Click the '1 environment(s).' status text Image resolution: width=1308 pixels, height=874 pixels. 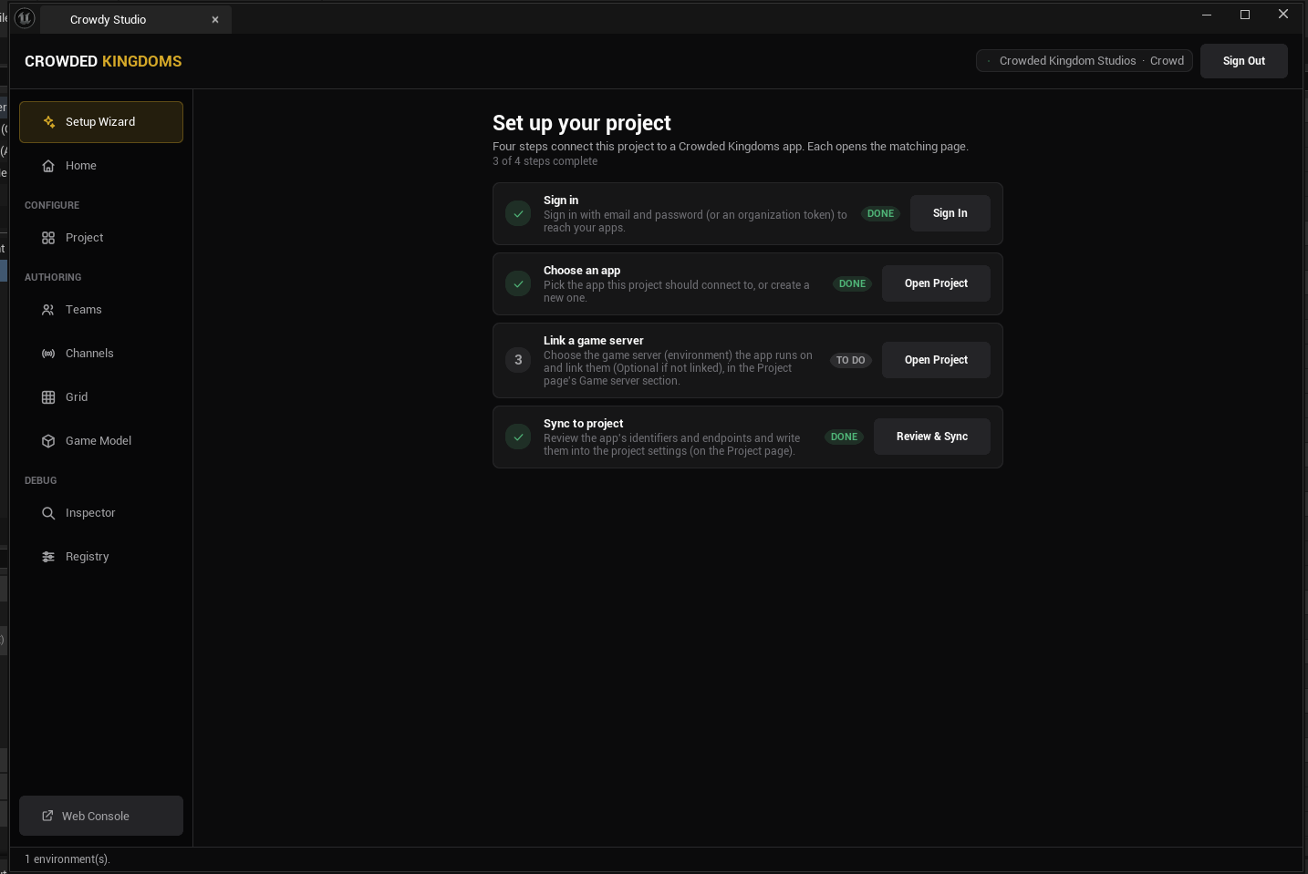67,859
